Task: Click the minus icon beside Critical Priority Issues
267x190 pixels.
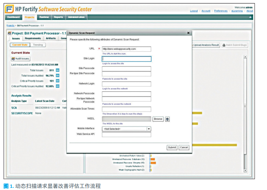Action: click(x=58, y=81)
